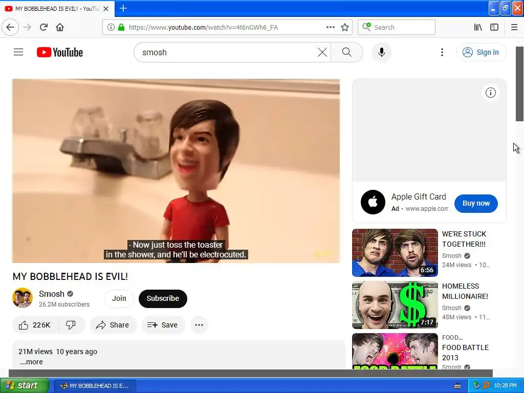Click the FOOD BATTLE 2013 title
Viewport: 524px width, 393px height.
465,353
